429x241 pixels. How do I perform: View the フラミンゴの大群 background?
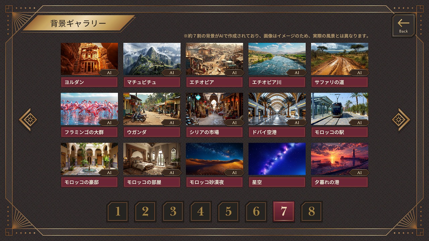coord(89,109)
